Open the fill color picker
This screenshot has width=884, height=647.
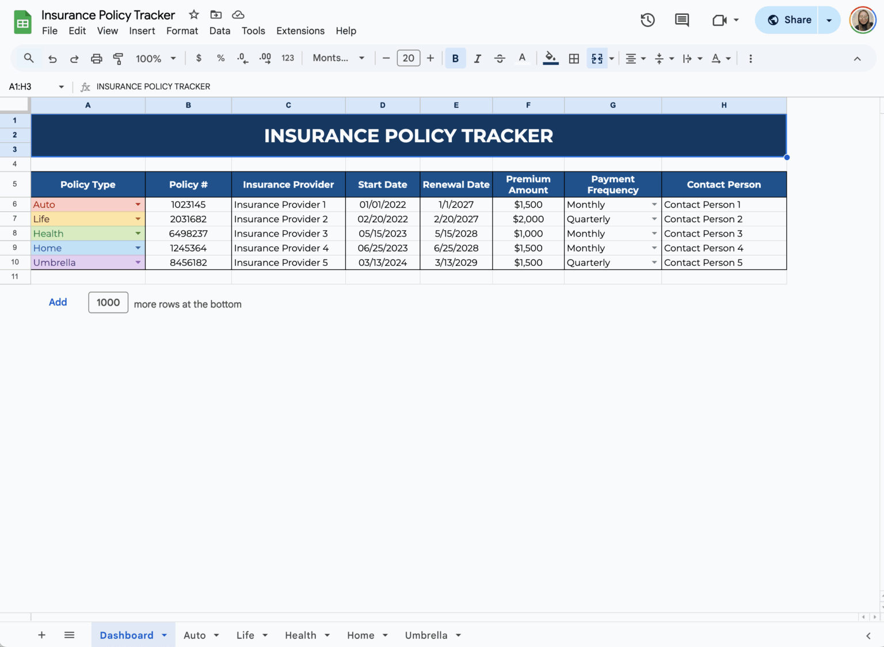[x=551, y=58]
